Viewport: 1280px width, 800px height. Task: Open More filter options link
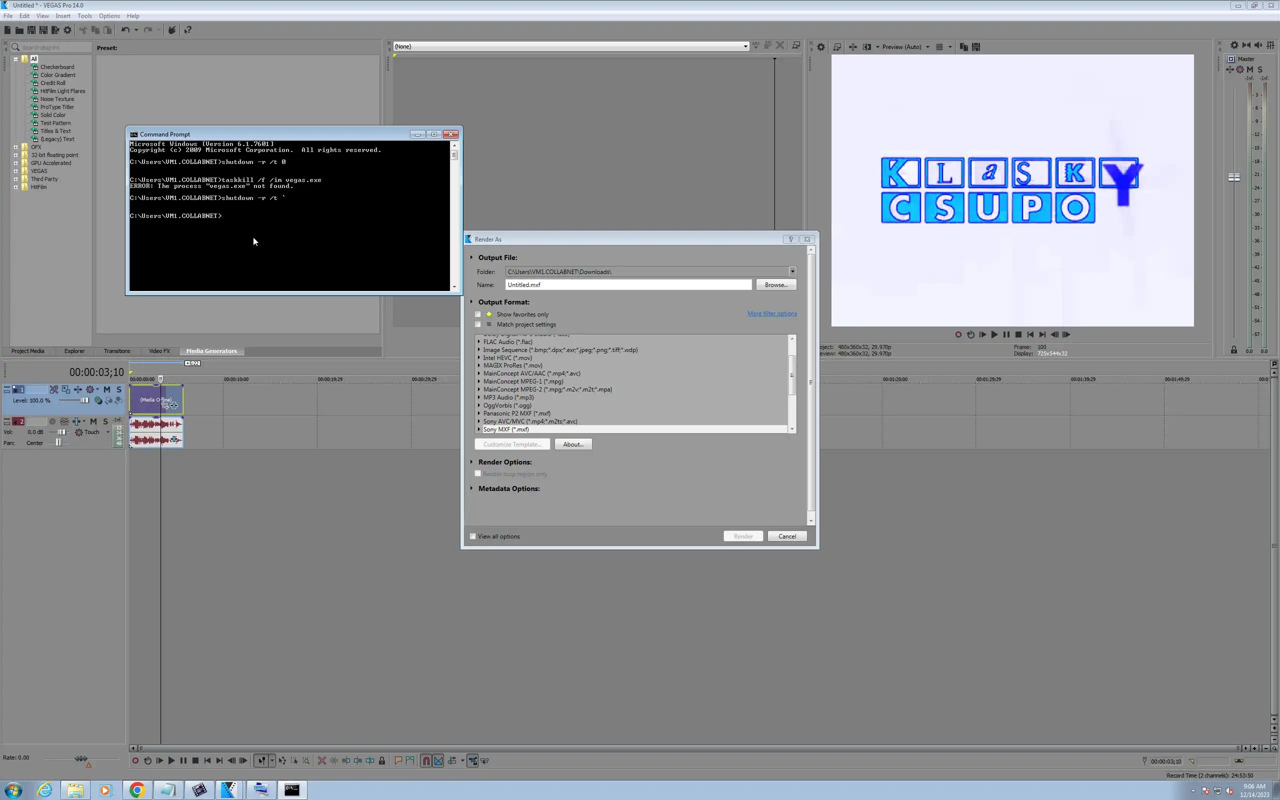(x=771, y=314)
